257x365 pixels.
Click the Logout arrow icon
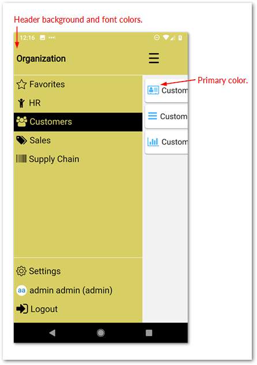tap(22, 309)
